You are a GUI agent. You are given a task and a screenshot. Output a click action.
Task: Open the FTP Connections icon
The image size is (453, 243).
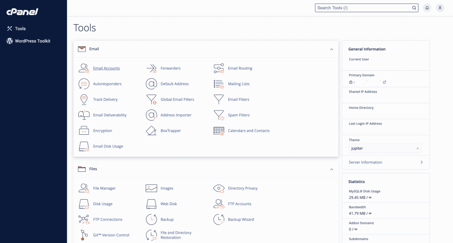[x=84, y=219]
